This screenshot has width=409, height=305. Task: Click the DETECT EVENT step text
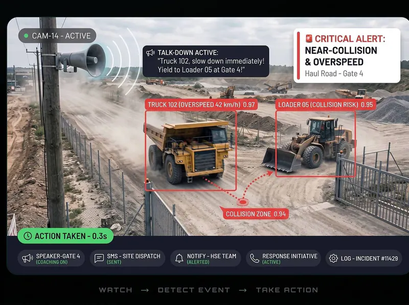pyautogui.click(x=194, y=290)
